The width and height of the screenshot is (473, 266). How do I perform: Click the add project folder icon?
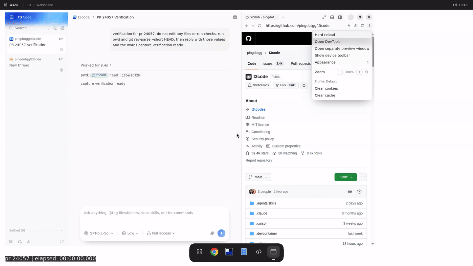pos(56,28)
